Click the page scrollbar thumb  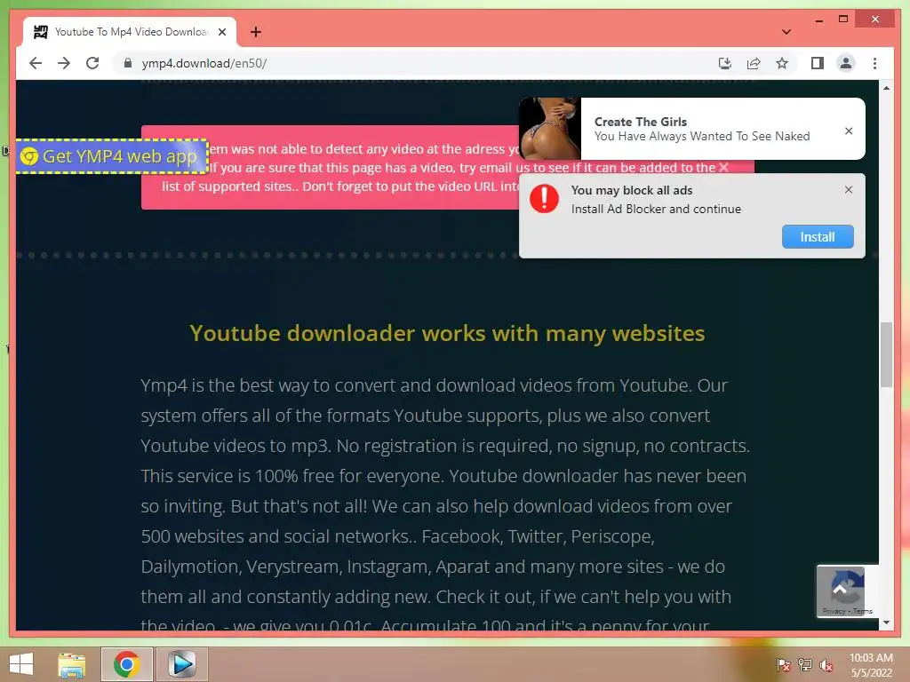886,354
